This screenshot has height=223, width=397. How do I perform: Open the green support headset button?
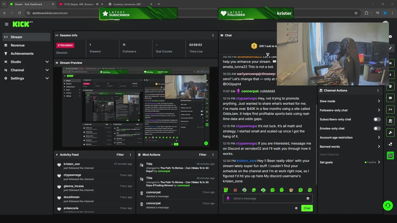[x=388, y=206]
